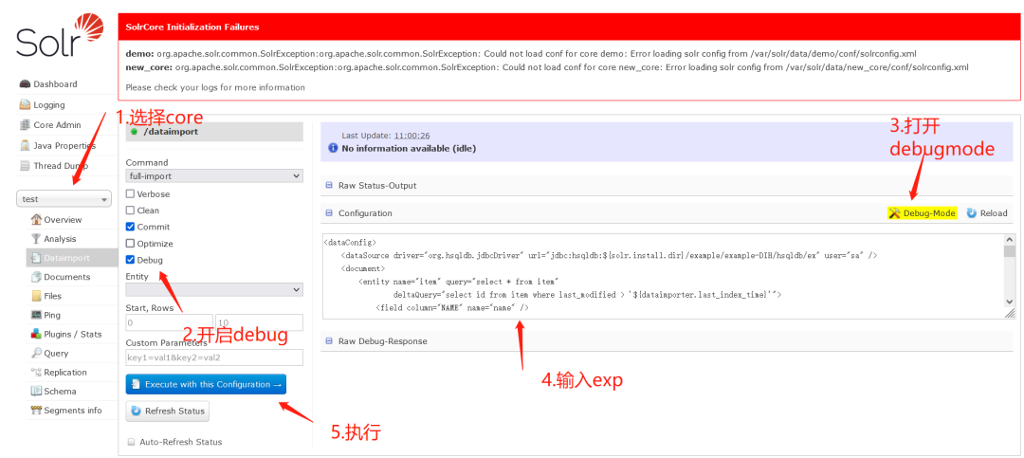Click the Refresh Status button
Viewport: 1024px width, 458px height.
click(168, 411)
